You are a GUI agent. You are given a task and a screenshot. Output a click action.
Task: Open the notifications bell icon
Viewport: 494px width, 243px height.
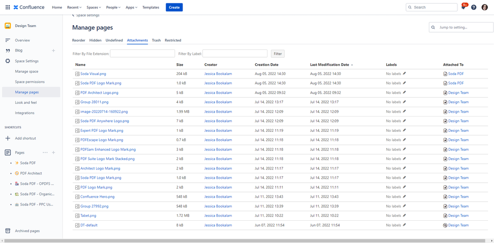pyautogui.click(x=463, y=7)
